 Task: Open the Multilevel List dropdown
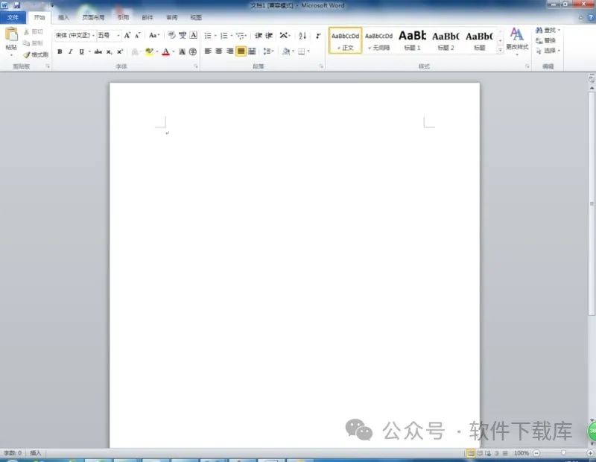[241, 35]
